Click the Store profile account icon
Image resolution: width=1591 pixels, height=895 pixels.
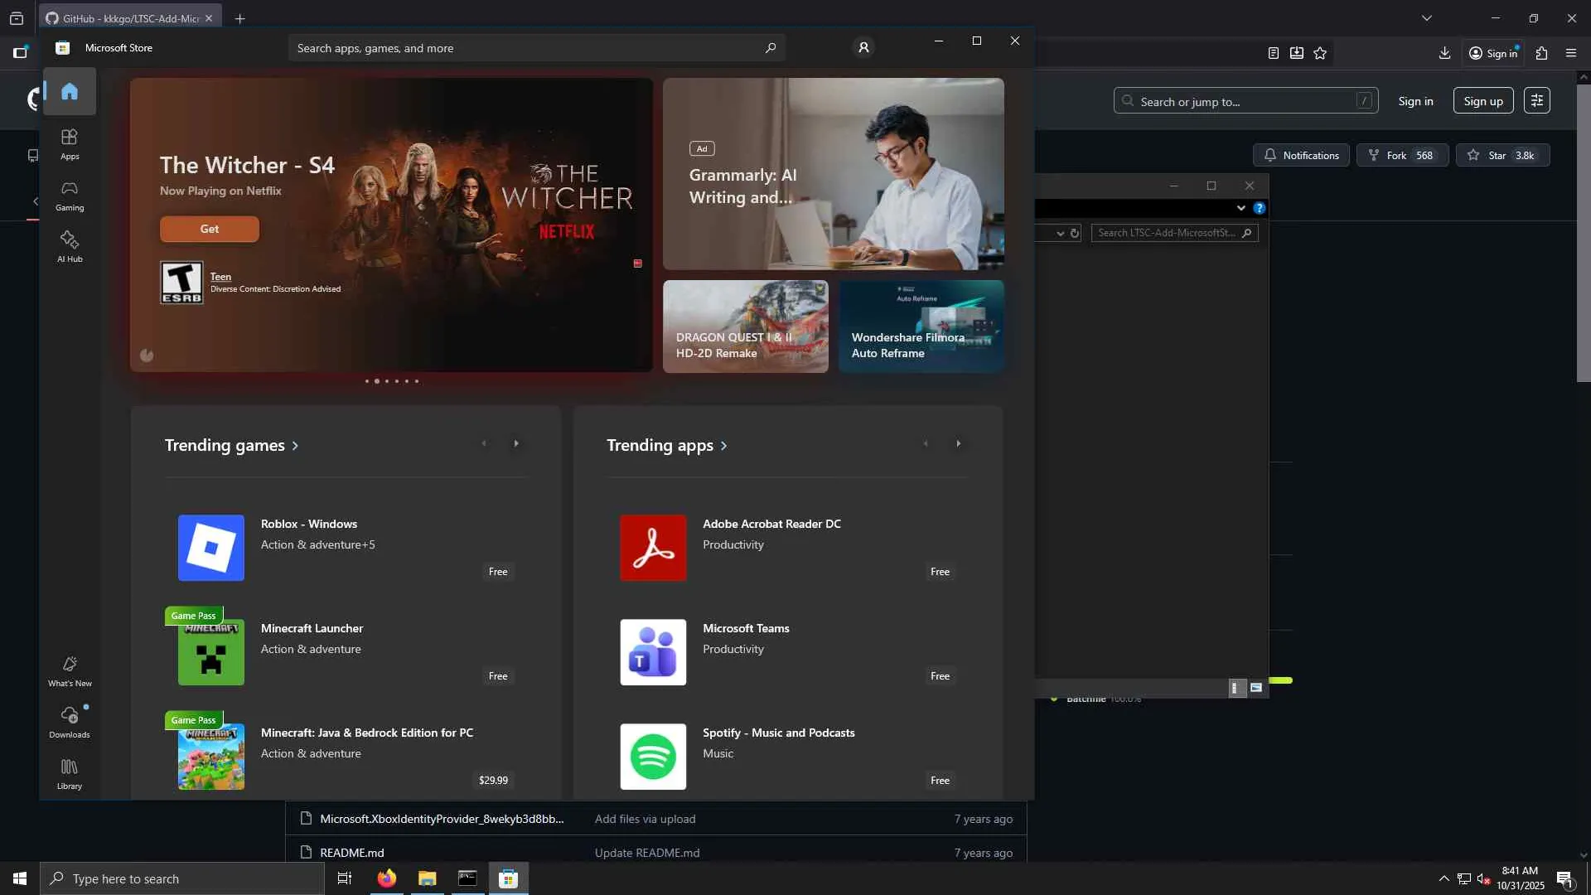[863, 47]
